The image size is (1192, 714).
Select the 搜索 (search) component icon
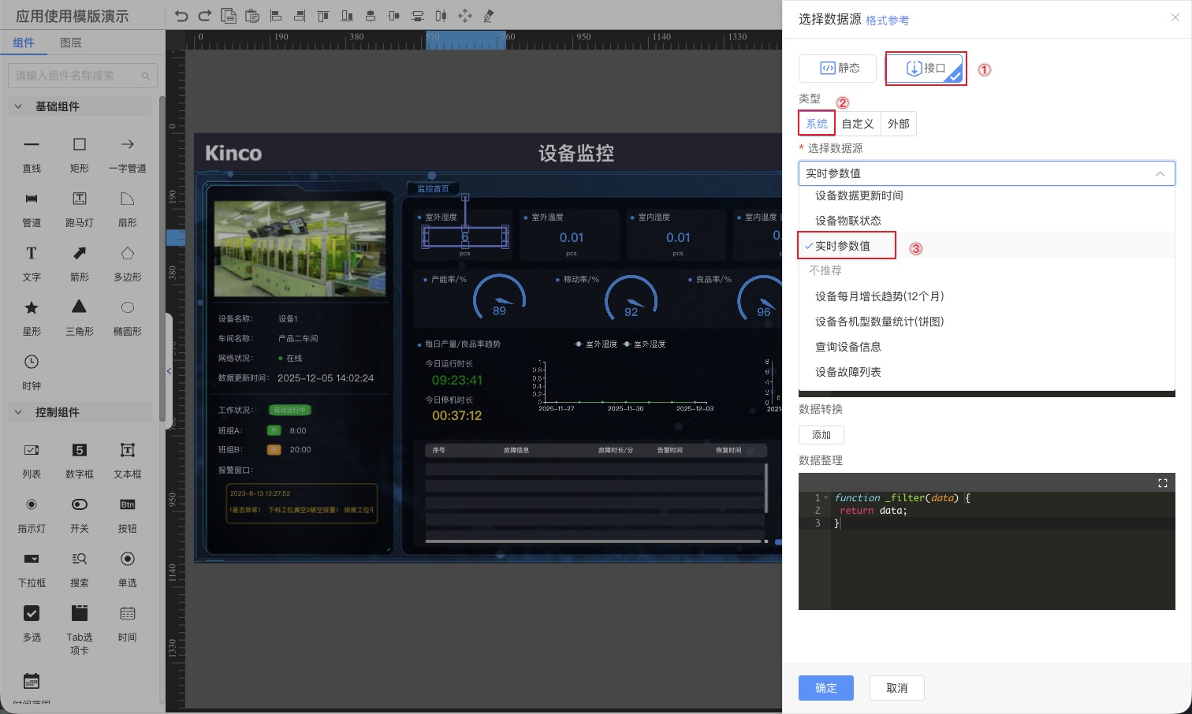point(79,559)
